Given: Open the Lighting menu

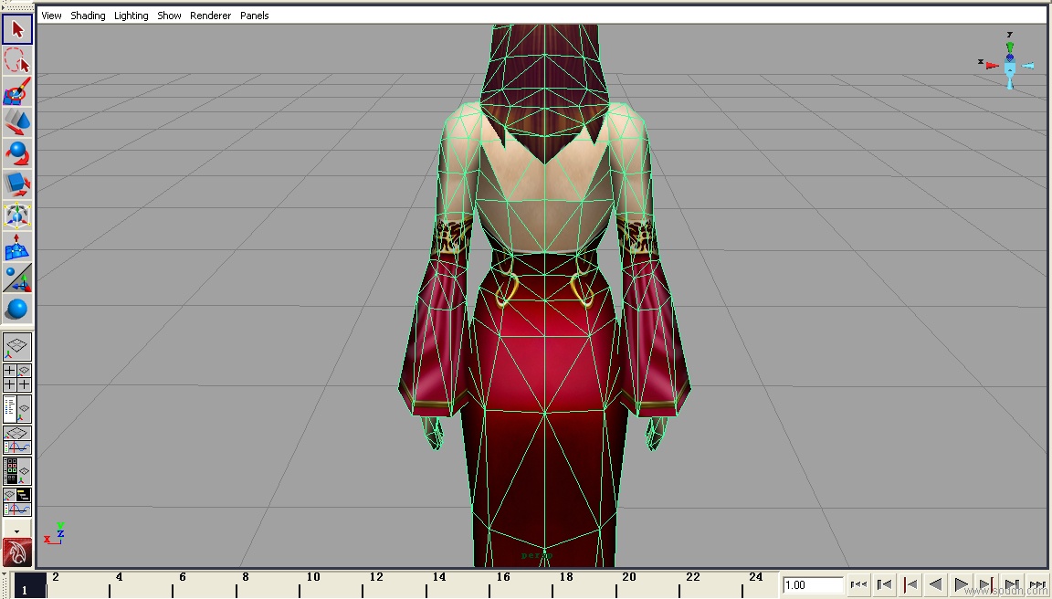Looking at the screenshot, I should [131, 16].
